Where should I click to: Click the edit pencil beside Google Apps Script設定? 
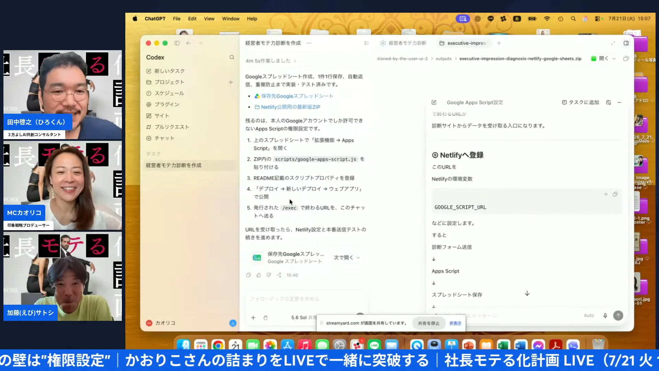434,102
